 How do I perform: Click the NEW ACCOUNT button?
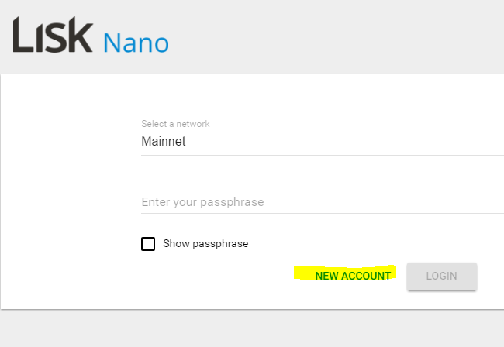pos(353,276)
